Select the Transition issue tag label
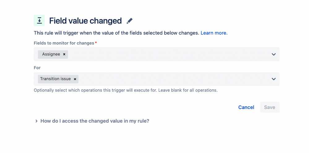Viewport: 309px width, 153px height. pyautogui.click(x=55, y=79)
